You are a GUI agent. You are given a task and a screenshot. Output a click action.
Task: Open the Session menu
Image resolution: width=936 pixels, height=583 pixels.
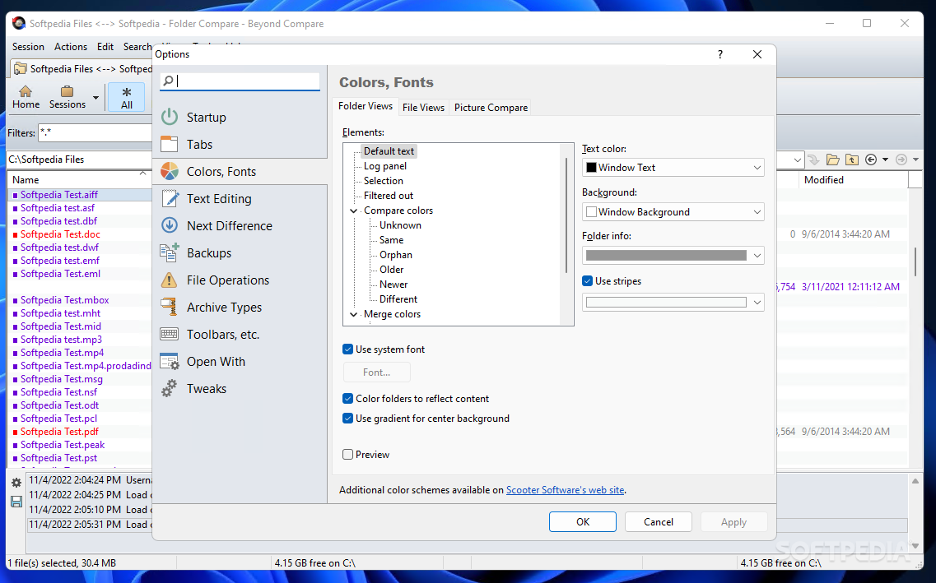tap(28, 47)
